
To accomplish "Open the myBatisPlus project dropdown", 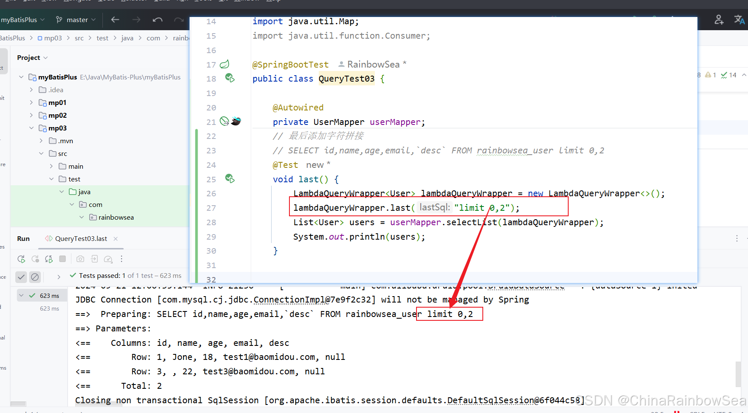I will point(23,20).
